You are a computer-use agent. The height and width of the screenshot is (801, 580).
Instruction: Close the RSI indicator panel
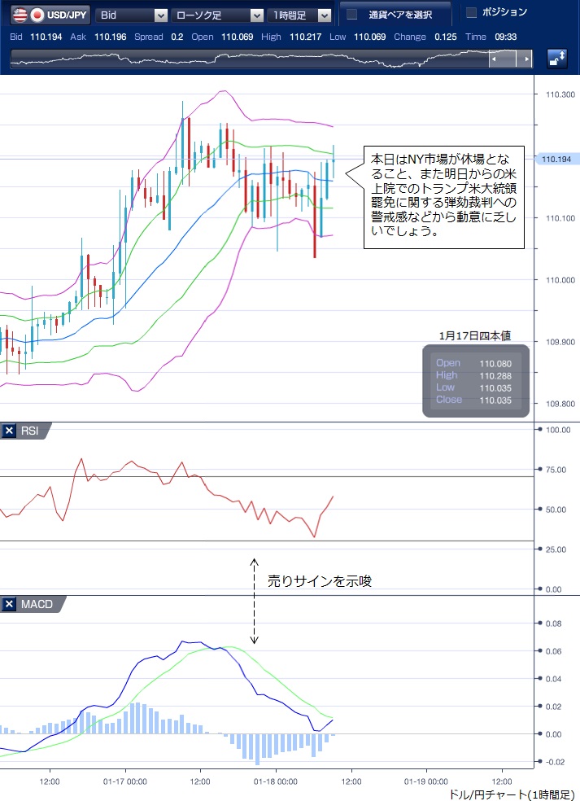pos(9,431)
